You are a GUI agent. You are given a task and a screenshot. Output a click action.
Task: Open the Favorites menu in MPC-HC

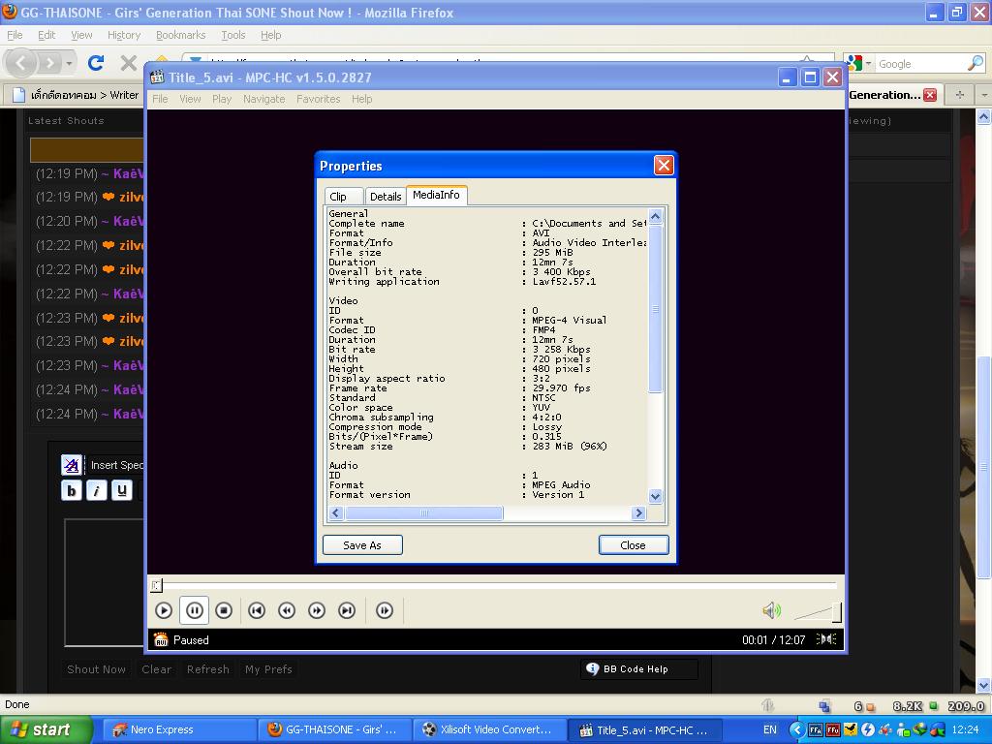pyautogui.click(x=318, y=99)
